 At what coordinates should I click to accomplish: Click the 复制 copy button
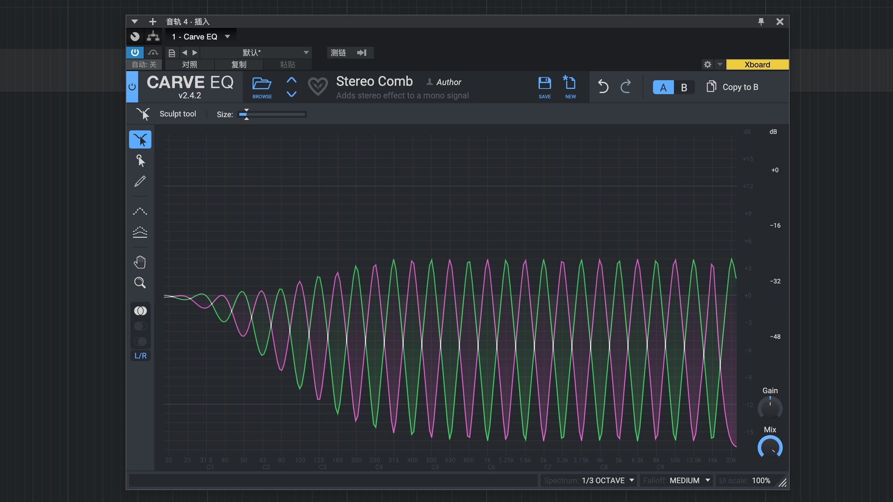click(x=239, y=65)
